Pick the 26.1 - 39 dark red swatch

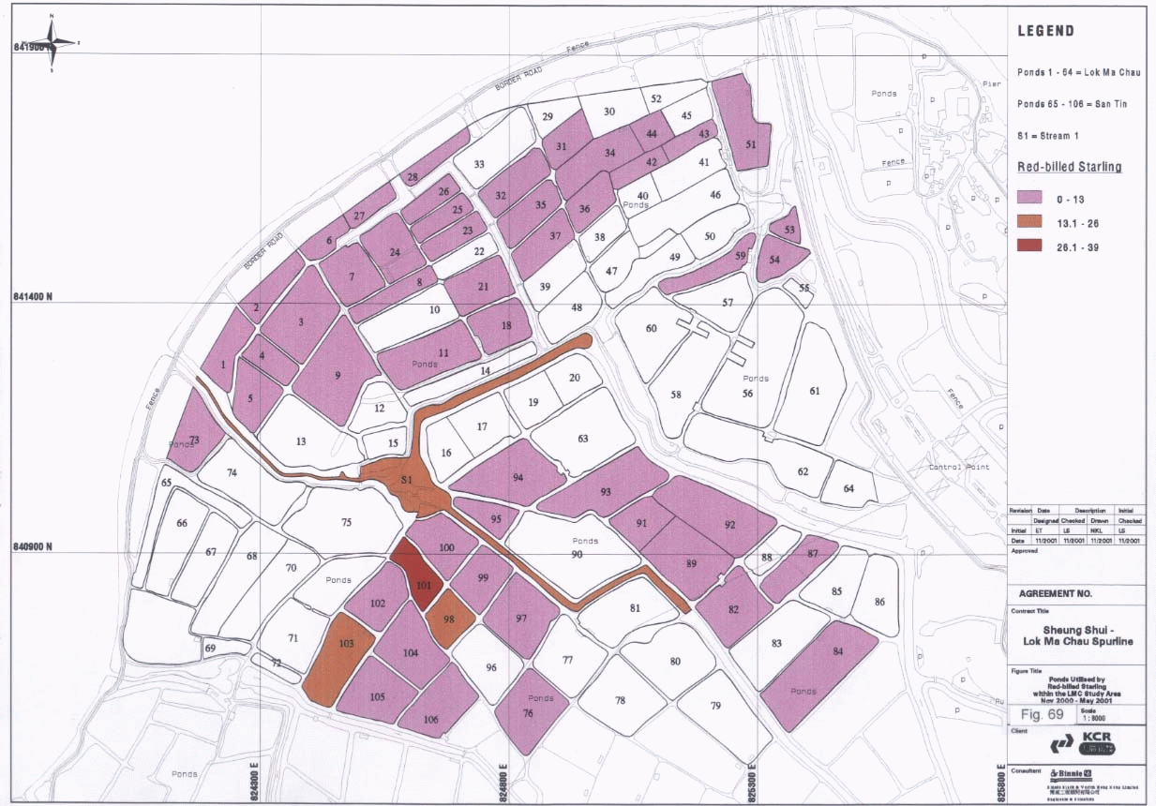1035,245
